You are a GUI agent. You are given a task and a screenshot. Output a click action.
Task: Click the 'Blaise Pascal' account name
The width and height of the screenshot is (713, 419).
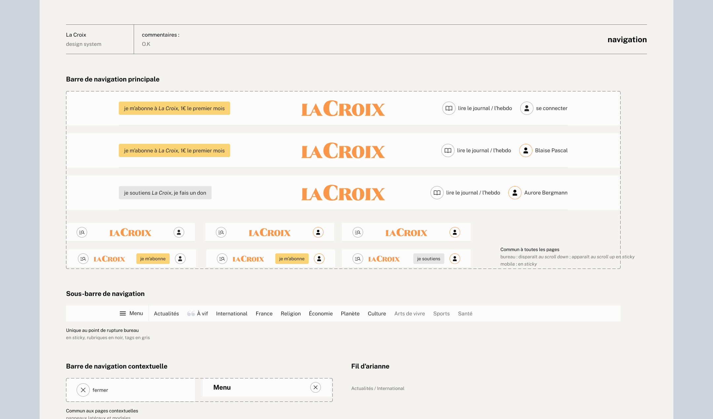(551, 150)
